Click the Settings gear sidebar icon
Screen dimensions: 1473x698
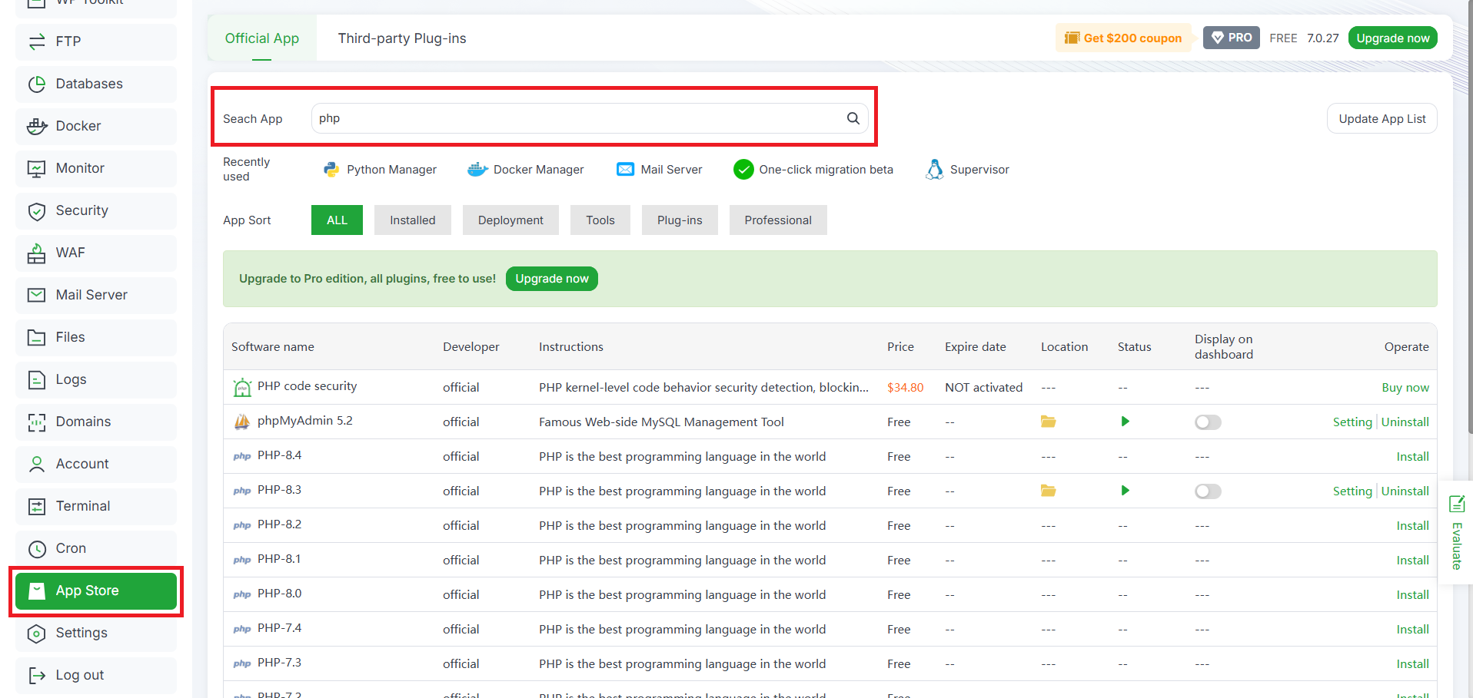pyautogui.click(x=37, y=633)
